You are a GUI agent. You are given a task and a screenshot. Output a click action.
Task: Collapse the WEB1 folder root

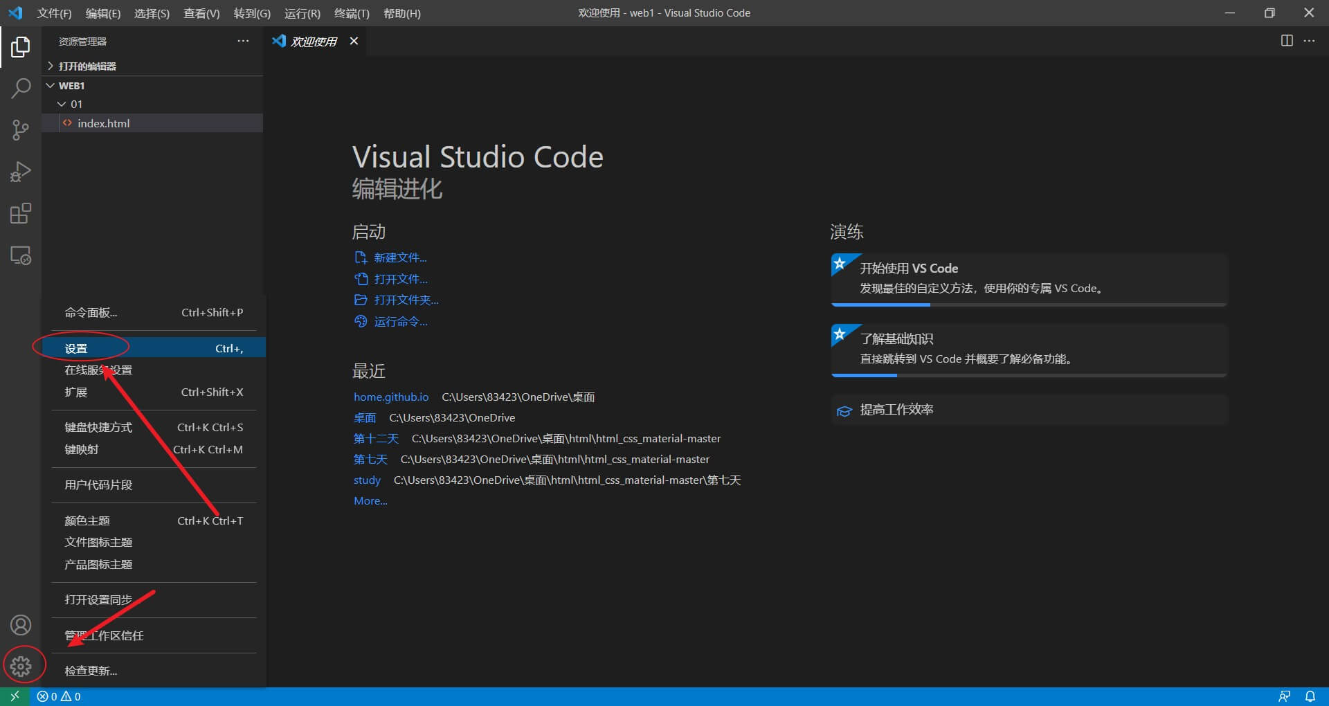pyautogui.click(x=152, y=85)
